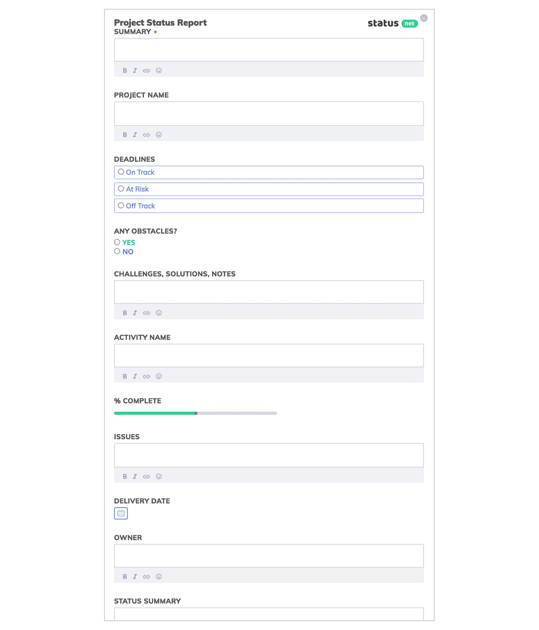Click into the Summary text box
Viewport: 539px width, 630px height.
tap(269, 50)
